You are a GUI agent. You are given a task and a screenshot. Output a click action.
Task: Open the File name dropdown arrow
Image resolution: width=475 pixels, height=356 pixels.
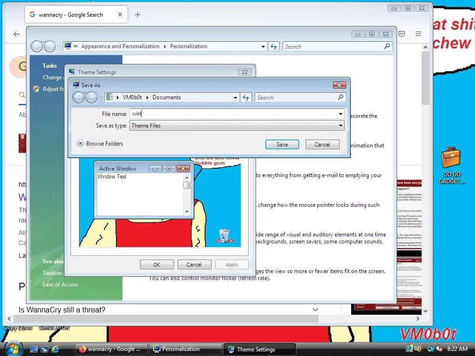[340, 114]
